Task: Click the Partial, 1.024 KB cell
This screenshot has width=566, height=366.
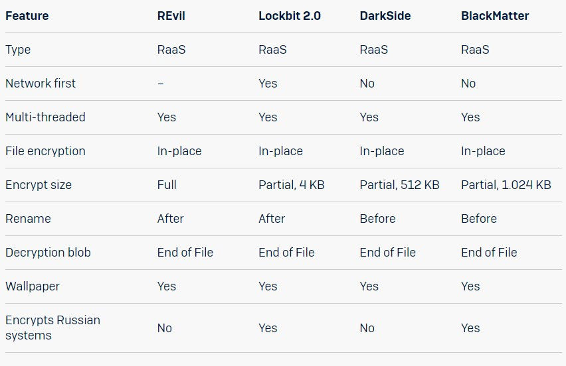Action: coord(506,185)
